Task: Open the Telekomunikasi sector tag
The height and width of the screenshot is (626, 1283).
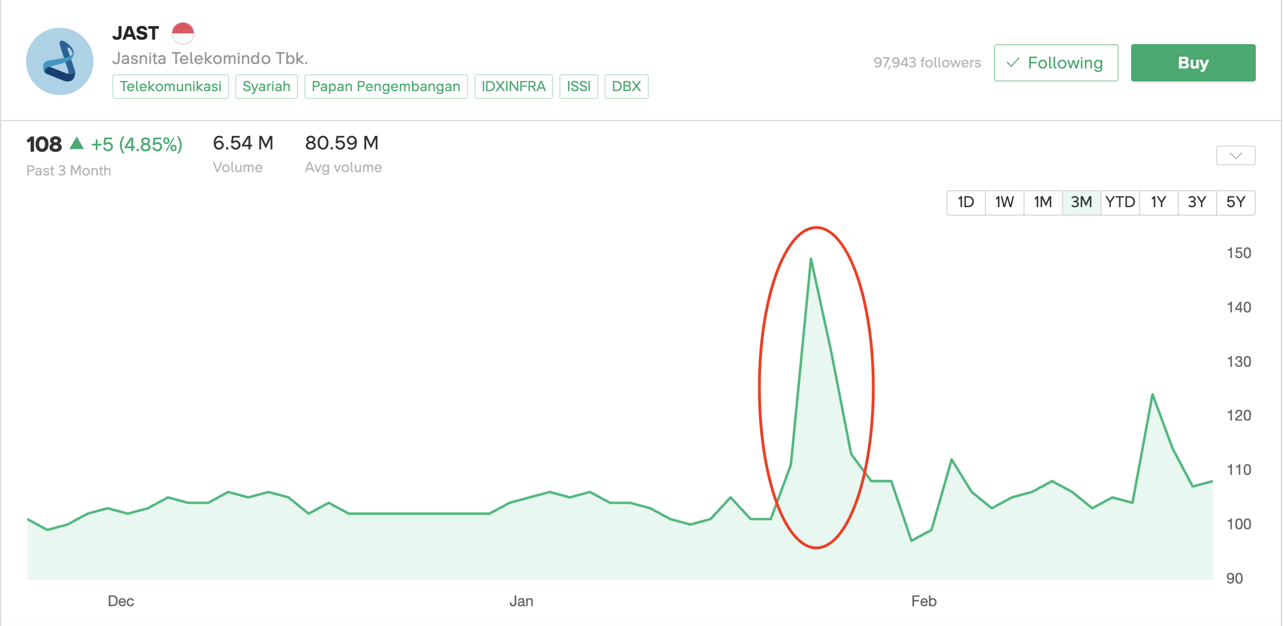Action: (x=171, y=87)
